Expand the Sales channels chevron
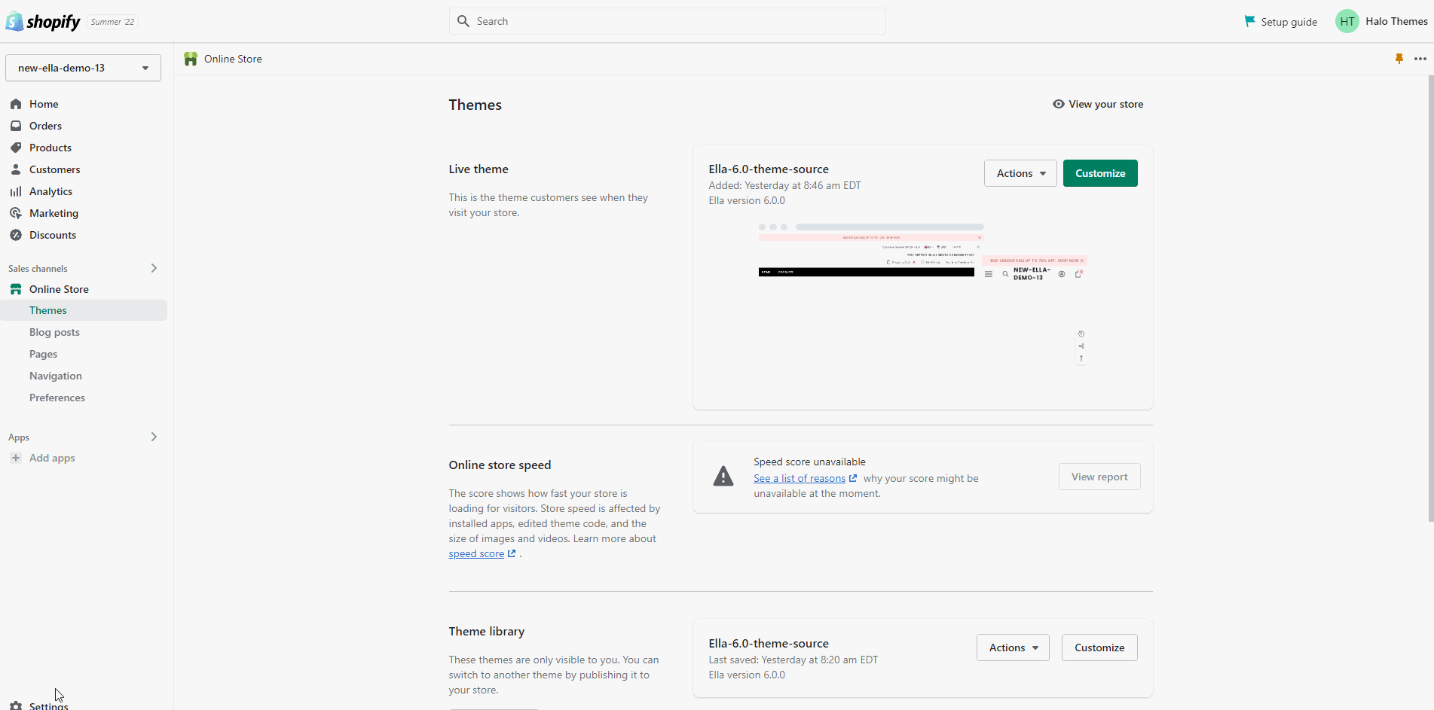 (x=154, y=268)
